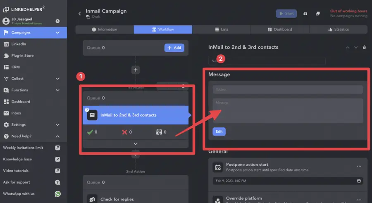The width and height of the screenshot is (372, 203).
Task: Click external link icon for Weekly invitations limit
Action: click(x=57, y=148)
